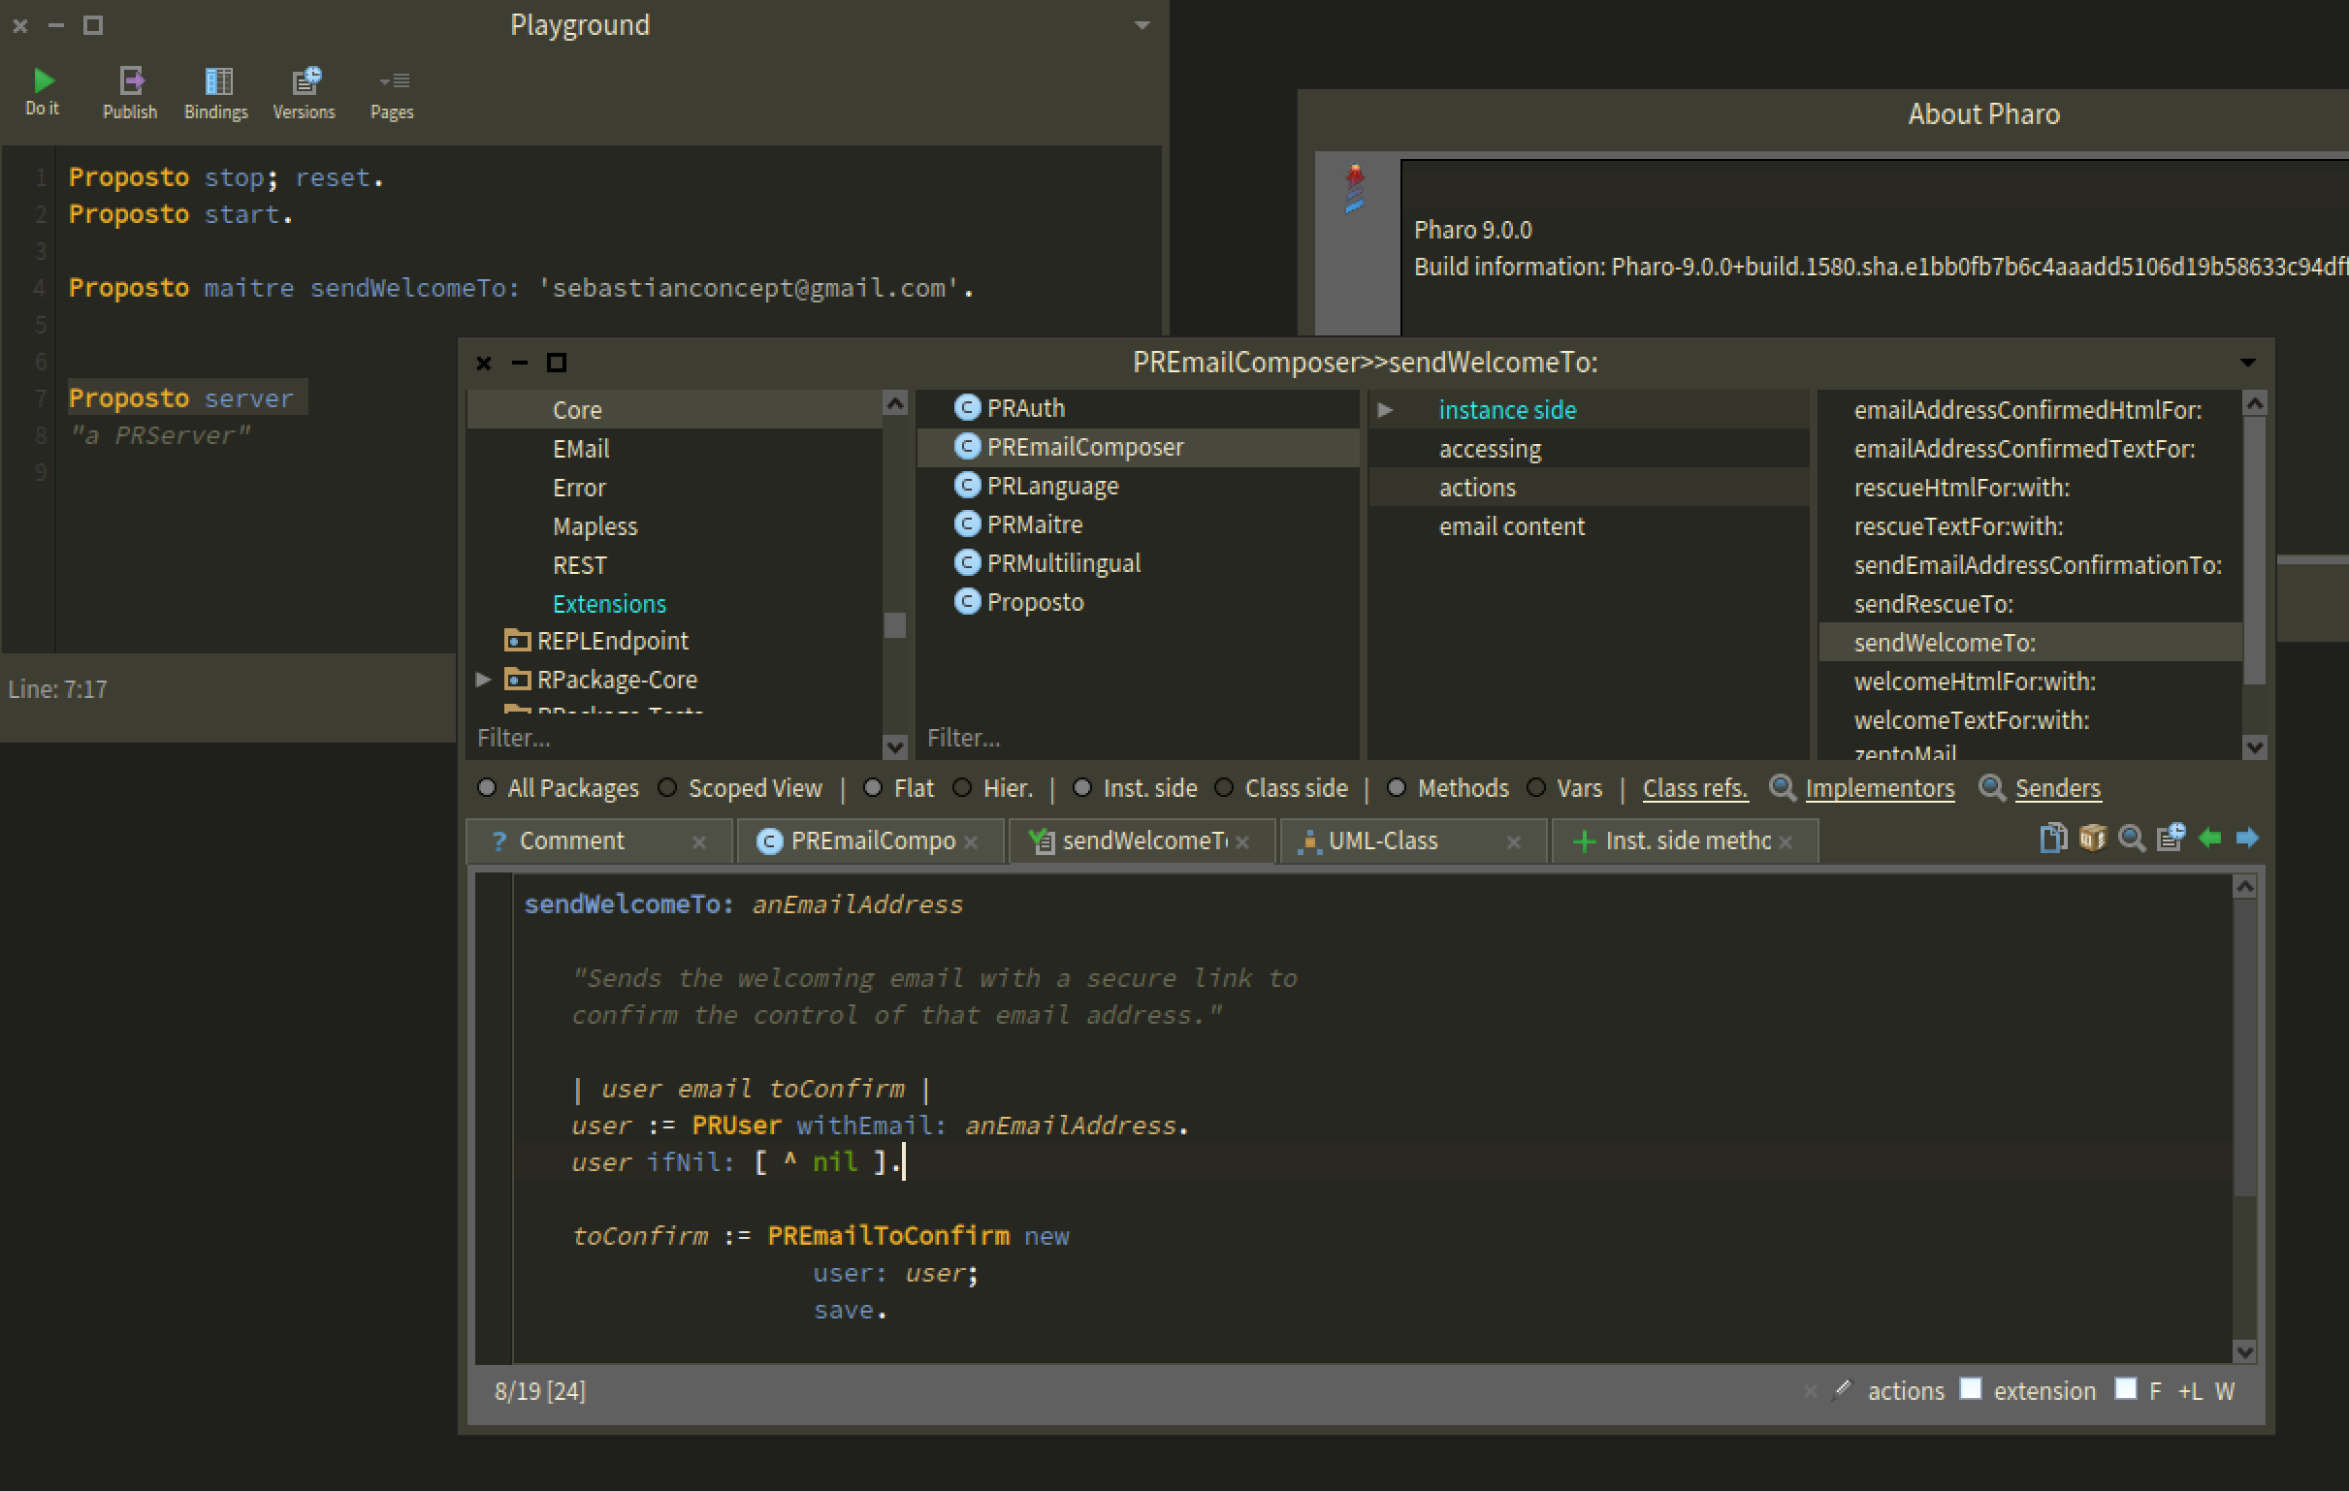This screenshot has width=2349, height=1491.
Task: Select the Scoped View radio button
Action: pos(667,788)
